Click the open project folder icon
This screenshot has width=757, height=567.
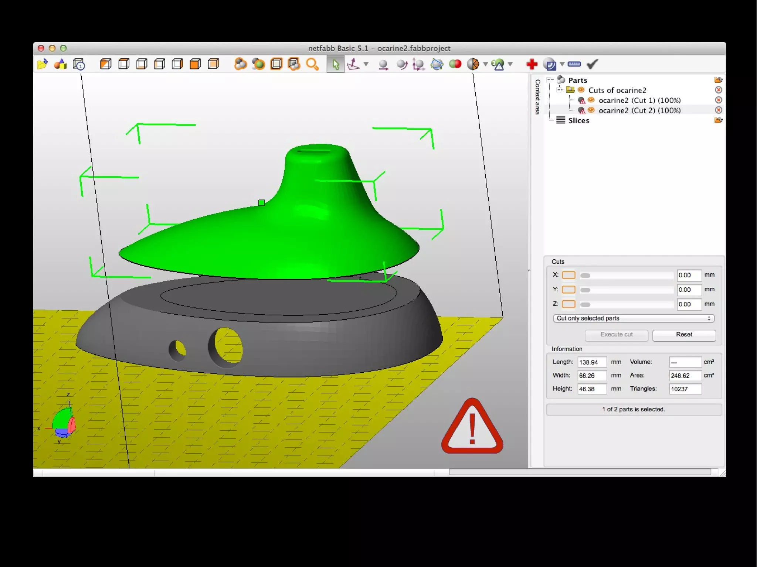click(x=43, y=64)
